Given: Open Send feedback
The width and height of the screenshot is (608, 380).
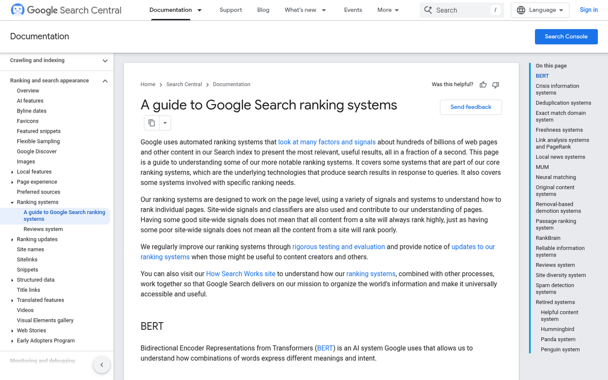Looking at the screenshot, I should click(471, 107).
